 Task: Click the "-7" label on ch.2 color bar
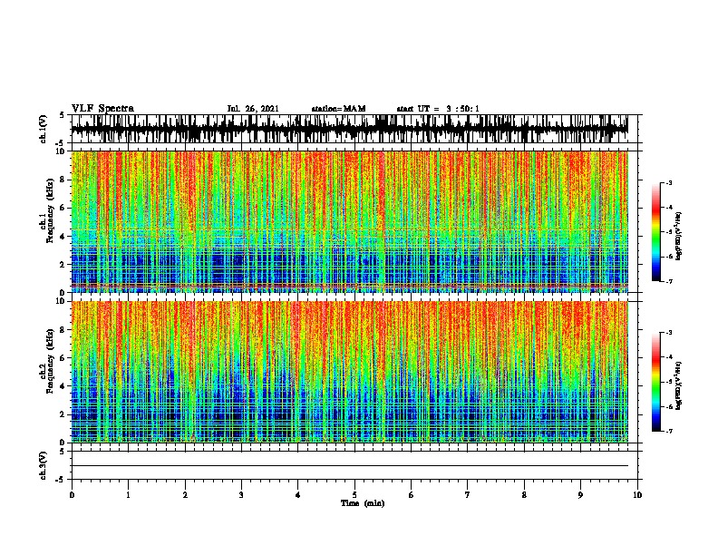pyautogui.click(x=669, y=431)
